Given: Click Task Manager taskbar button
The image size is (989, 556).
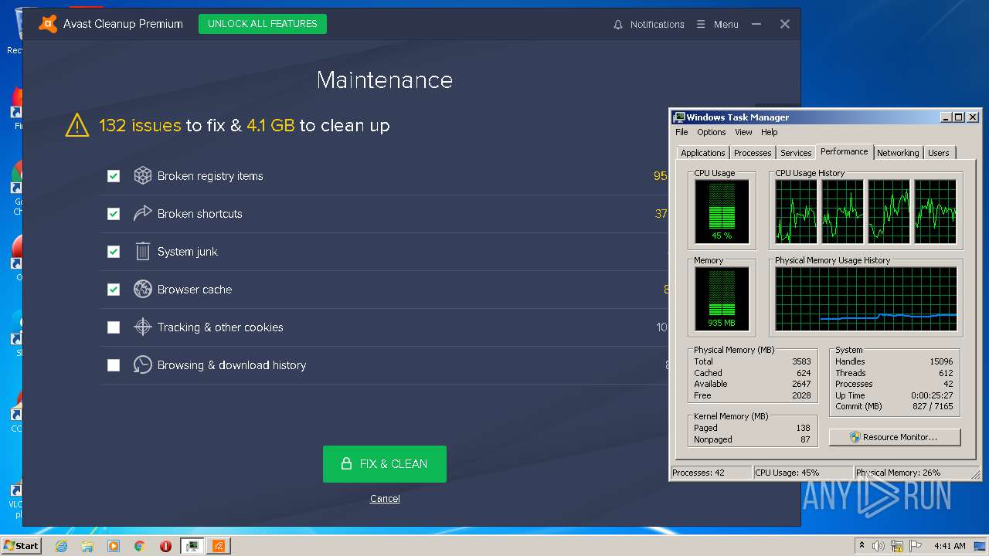Looking at the screenshot, I should (192, 546).
